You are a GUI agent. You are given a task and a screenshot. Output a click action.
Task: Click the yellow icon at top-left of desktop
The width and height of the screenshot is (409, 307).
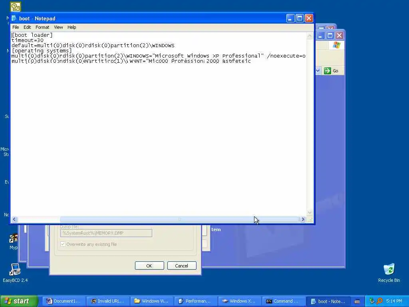pyautogui.click(x=16, y=6)
